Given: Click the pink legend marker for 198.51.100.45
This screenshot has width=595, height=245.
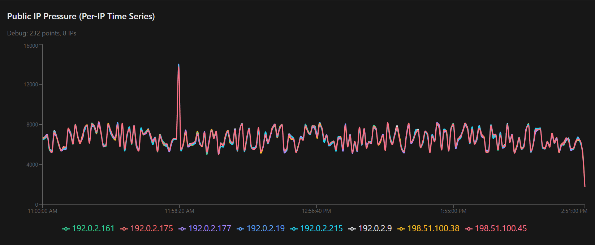Looking at the screenshot, I should (x=469, y=229).
